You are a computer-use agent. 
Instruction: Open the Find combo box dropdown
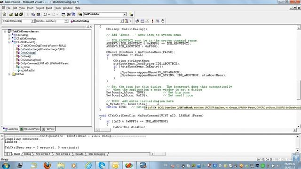(125, 15)
